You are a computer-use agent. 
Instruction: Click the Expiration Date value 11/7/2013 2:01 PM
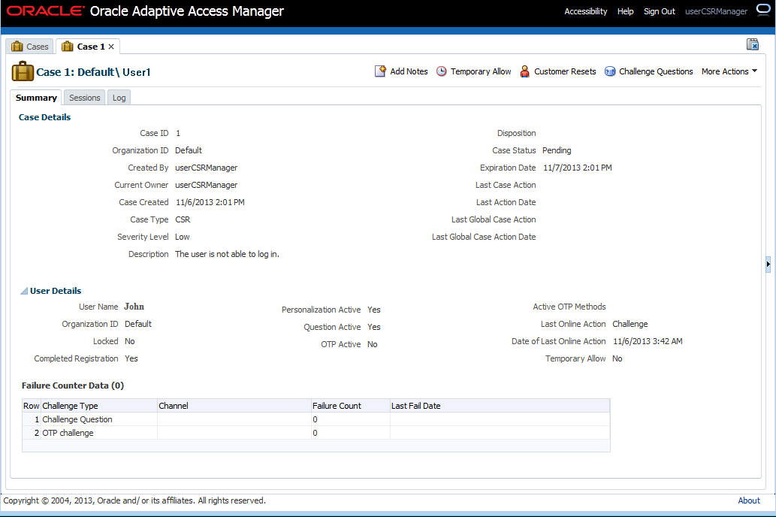pyautogui.click(x=578, y=168)
